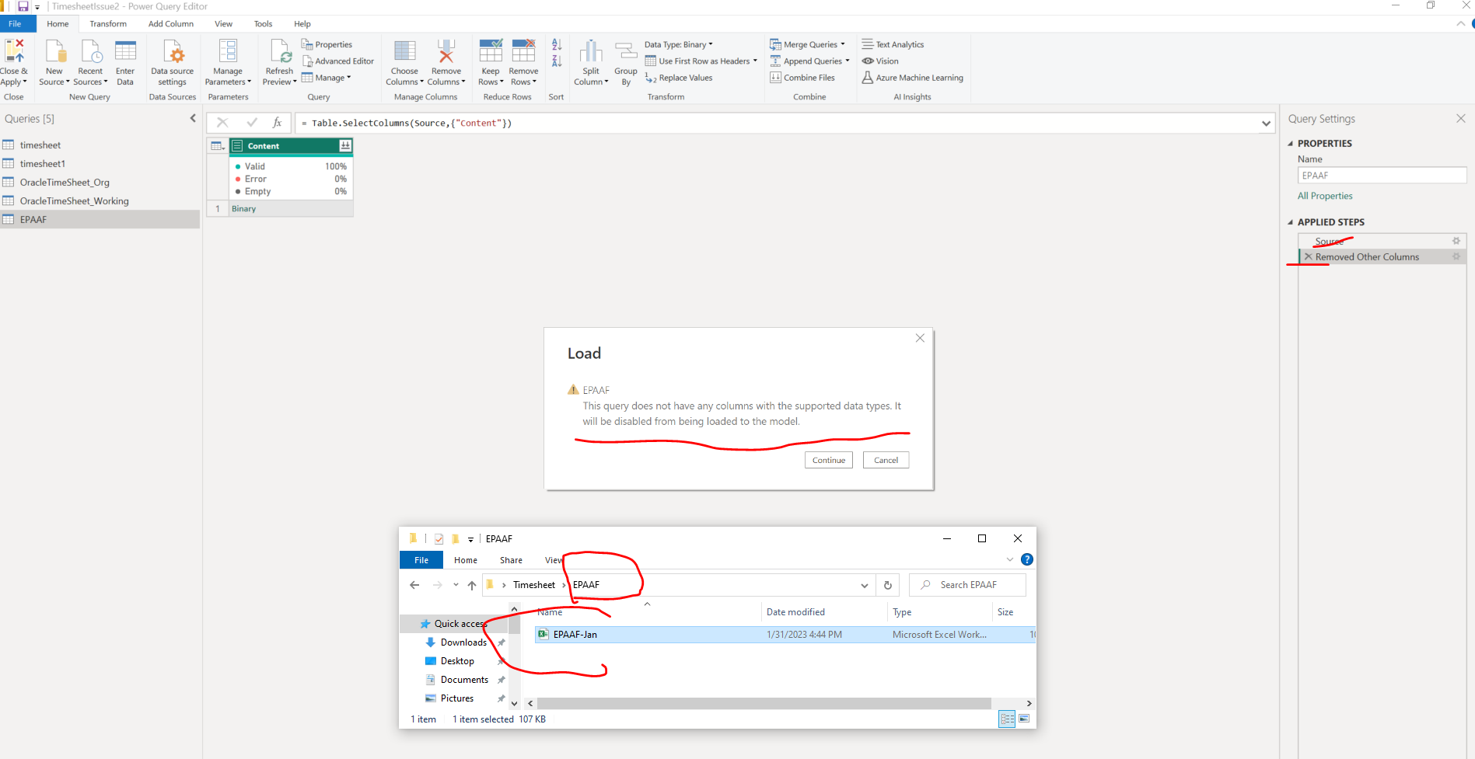The image size is (1475, 759).
Task: Click the expand binary icon on Content column
Action: (x=345, y=146)
